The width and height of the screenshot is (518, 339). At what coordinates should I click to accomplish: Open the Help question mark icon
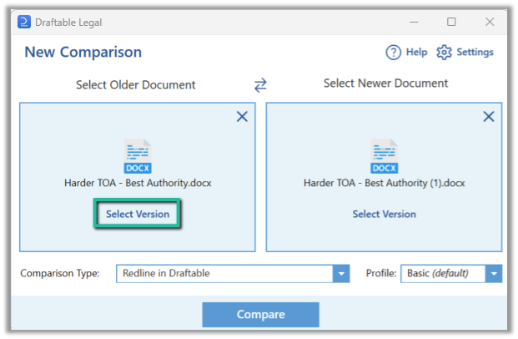tap(393, 53)
